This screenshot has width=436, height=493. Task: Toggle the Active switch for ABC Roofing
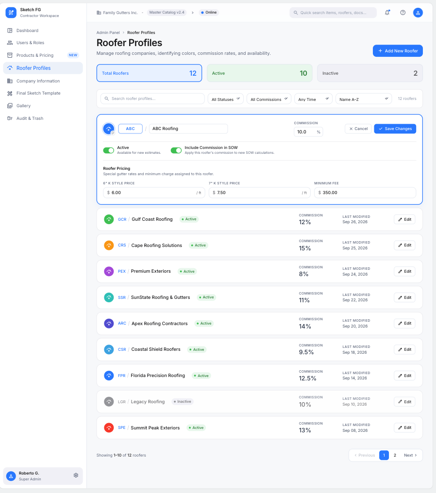click(109, 150)
